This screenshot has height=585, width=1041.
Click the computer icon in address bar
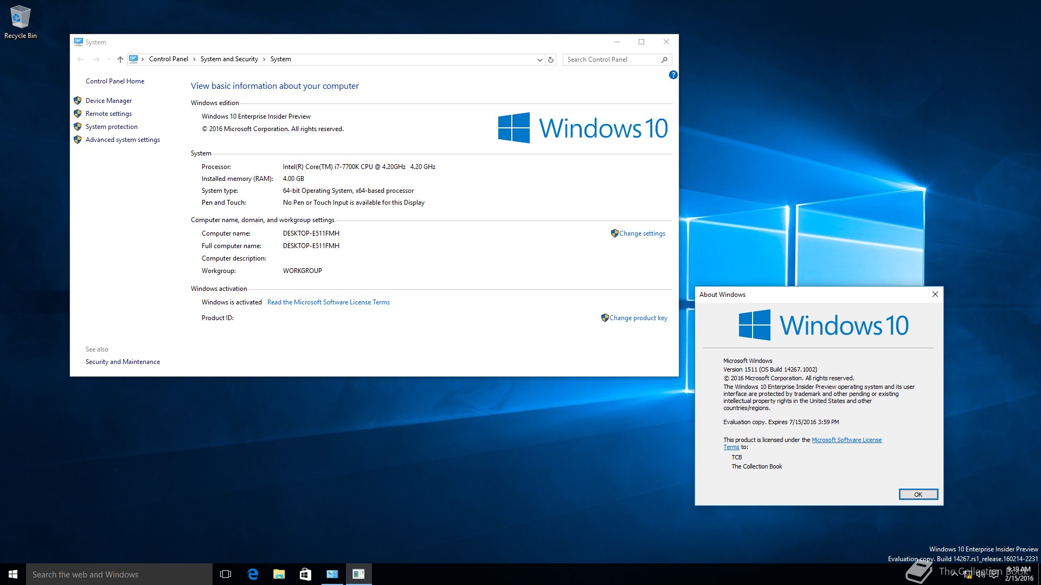coord(133,59)
